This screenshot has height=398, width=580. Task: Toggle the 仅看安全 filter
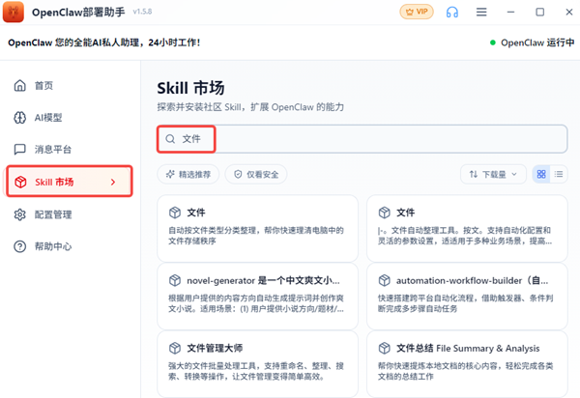256,174
